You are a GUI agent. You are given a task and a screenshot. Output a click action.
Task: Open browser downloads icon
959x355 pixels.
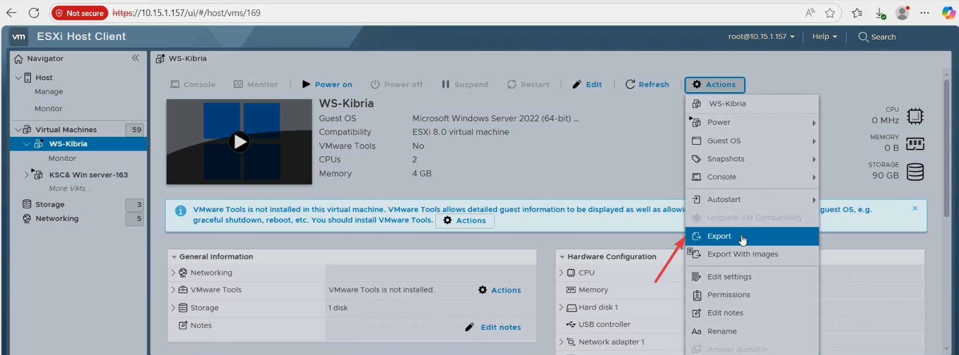(881, 13)
